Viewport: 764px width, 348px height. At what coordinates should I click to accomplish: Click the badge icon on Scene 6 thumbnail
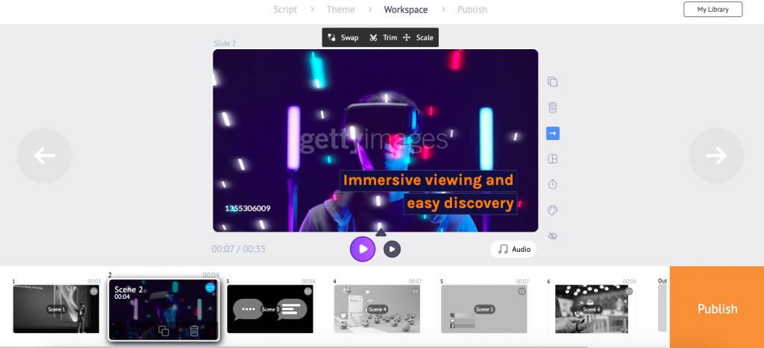point(629,291)
